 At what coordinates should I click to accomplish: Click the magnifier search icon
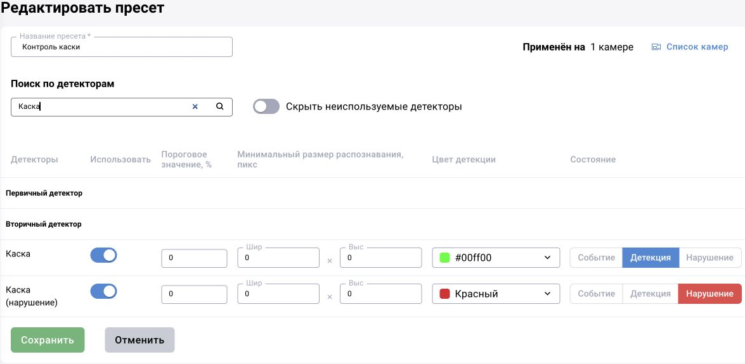point(219,106)
